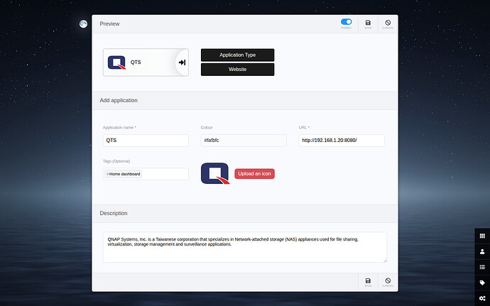This screenshot has width=490, height=306.
Task: Click the bottom Save floppy icon
Action: click(x=368, y=280)
